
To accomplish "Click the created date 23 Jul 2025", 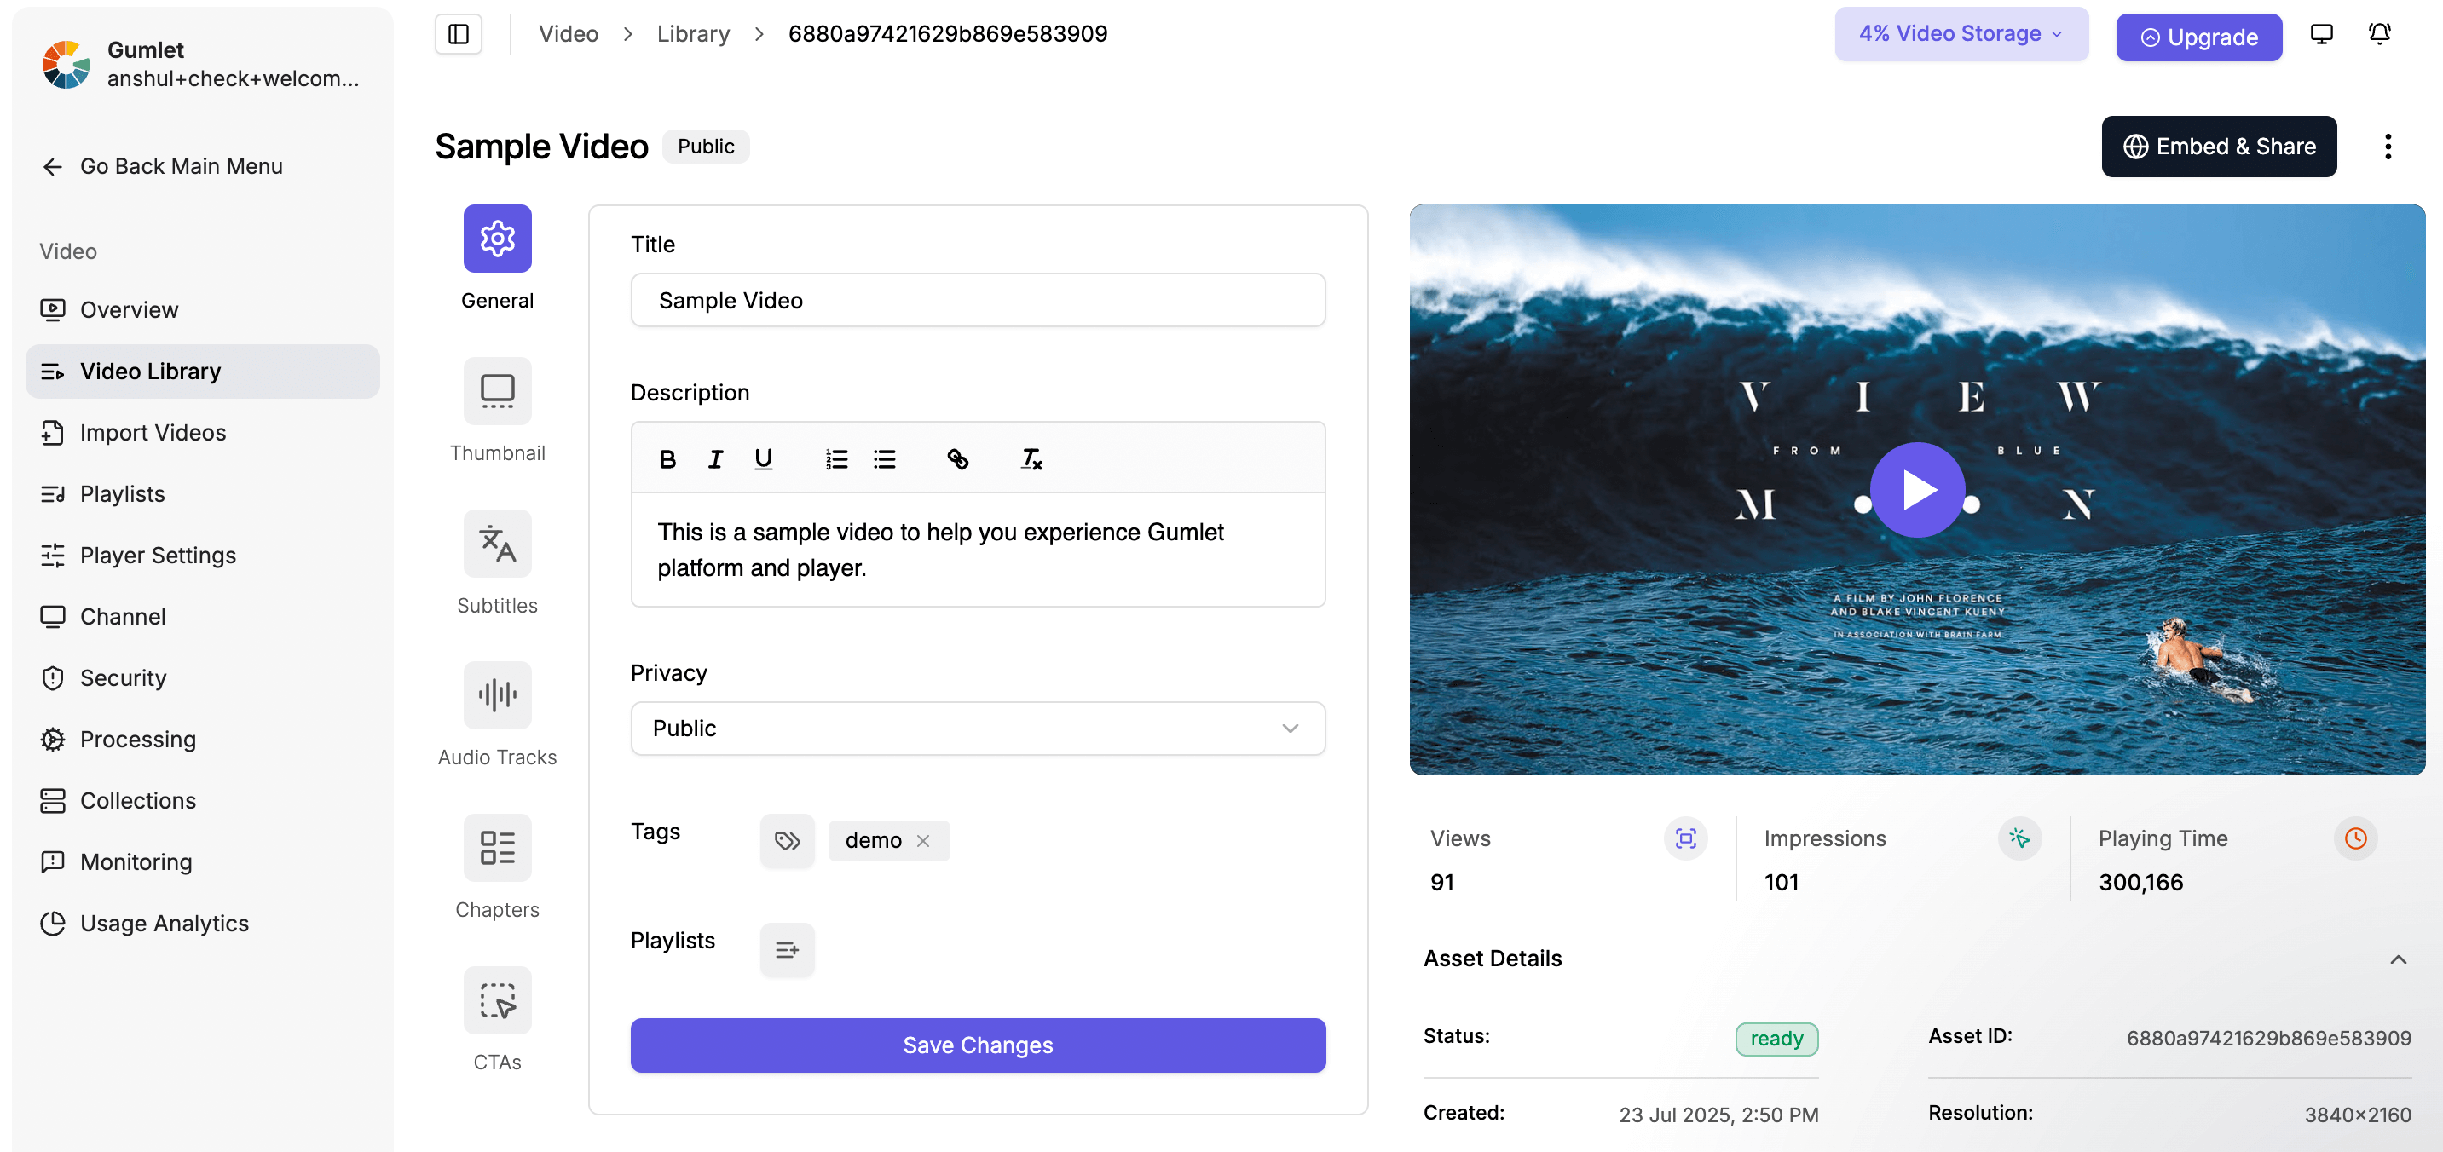I will point(1718,1115).
